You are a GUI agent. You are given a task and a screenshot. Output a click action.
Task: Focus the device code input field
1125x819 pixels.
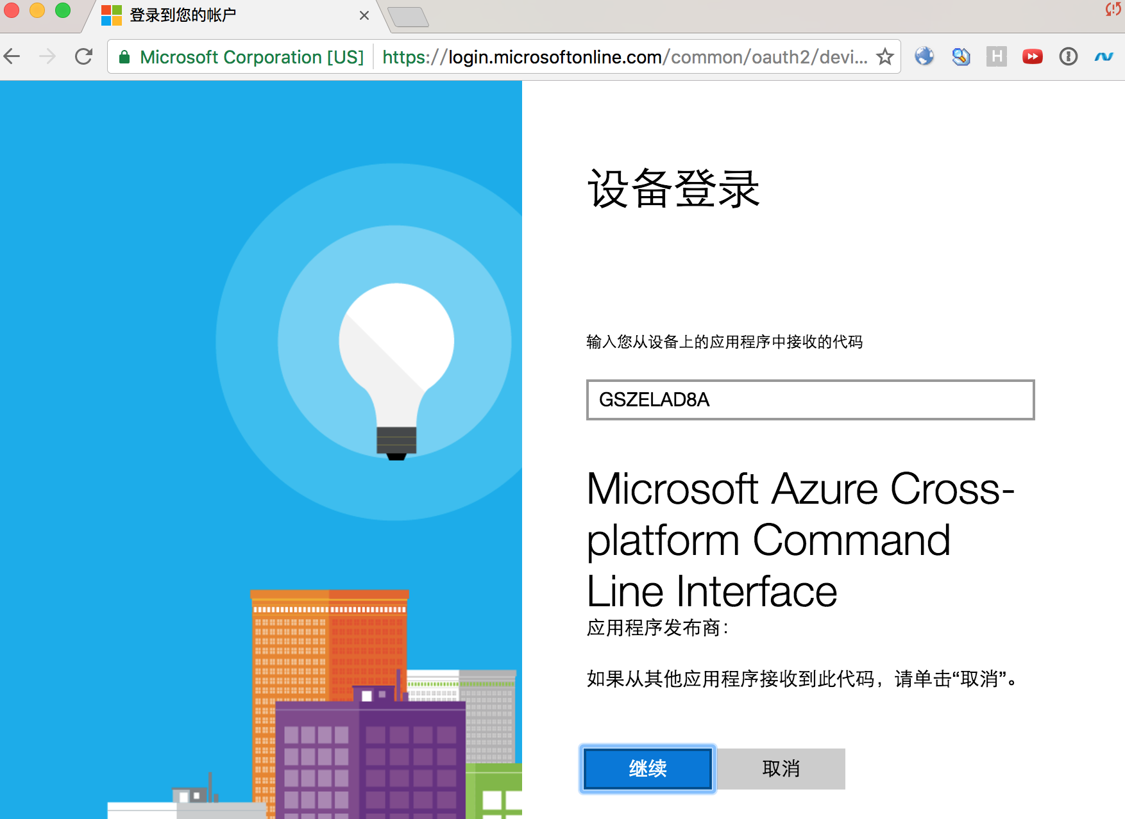[x=810, y=400]
